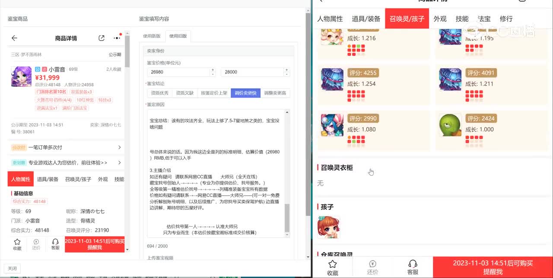The height and width of the screenshot is (278, 553).
Task: Click the back arrow in 商品详情 header
Action: (14, 38)
